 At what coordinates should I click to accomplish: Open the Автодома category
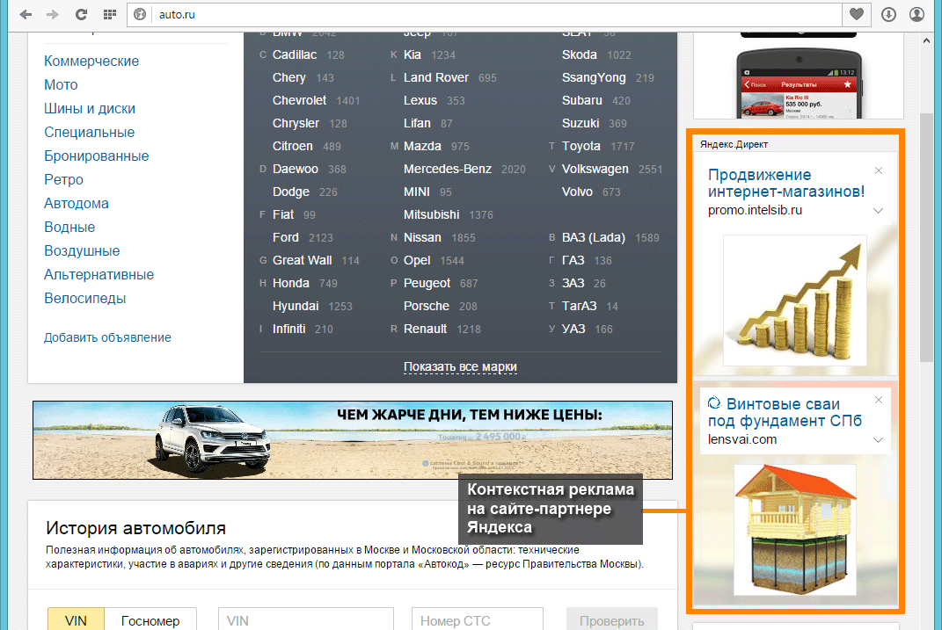pyautogui.click(x=77, y=203)
